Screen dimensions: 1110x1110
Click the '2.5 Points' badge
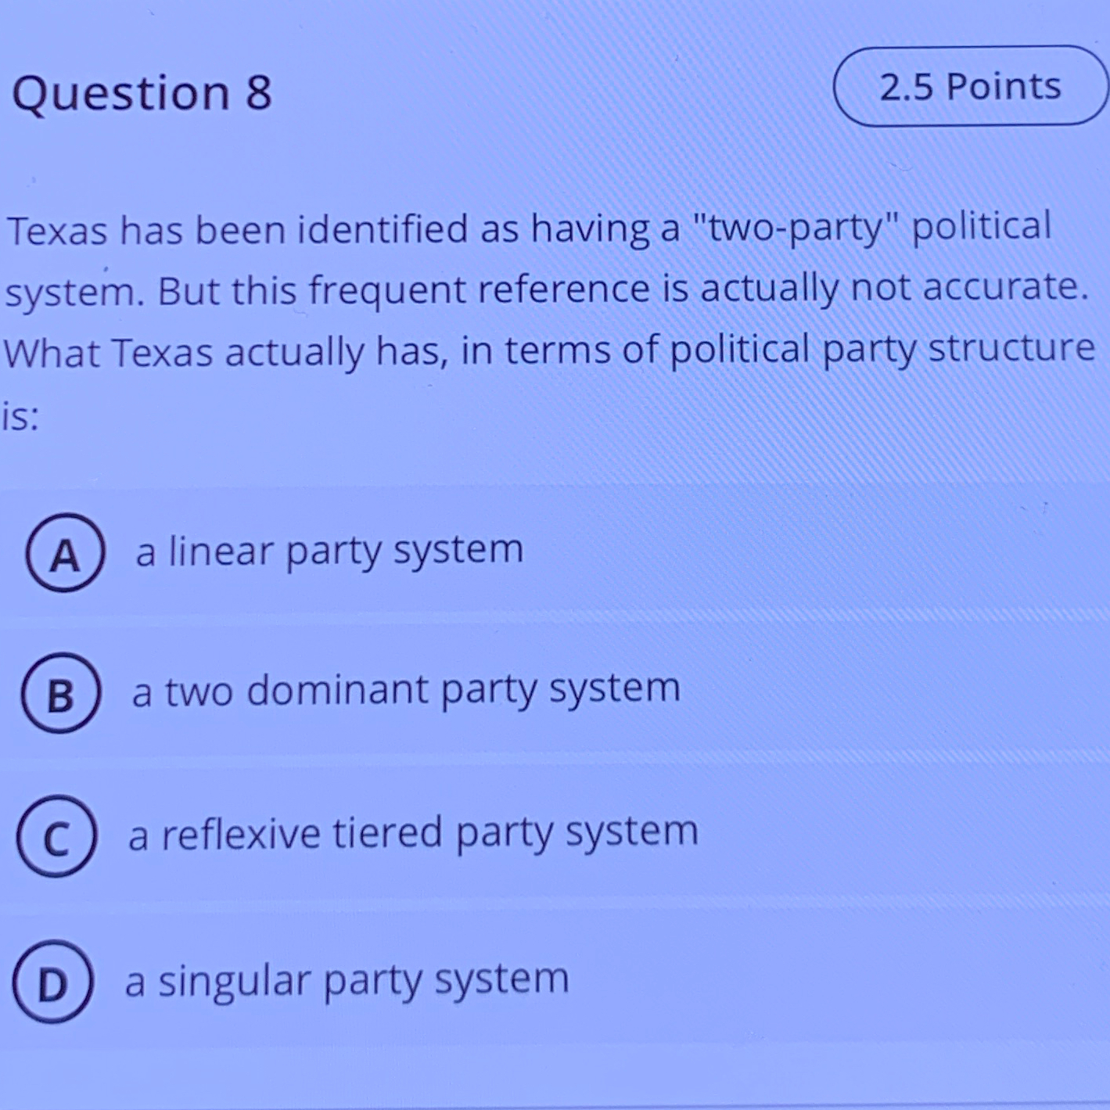(x=970, y=86)
